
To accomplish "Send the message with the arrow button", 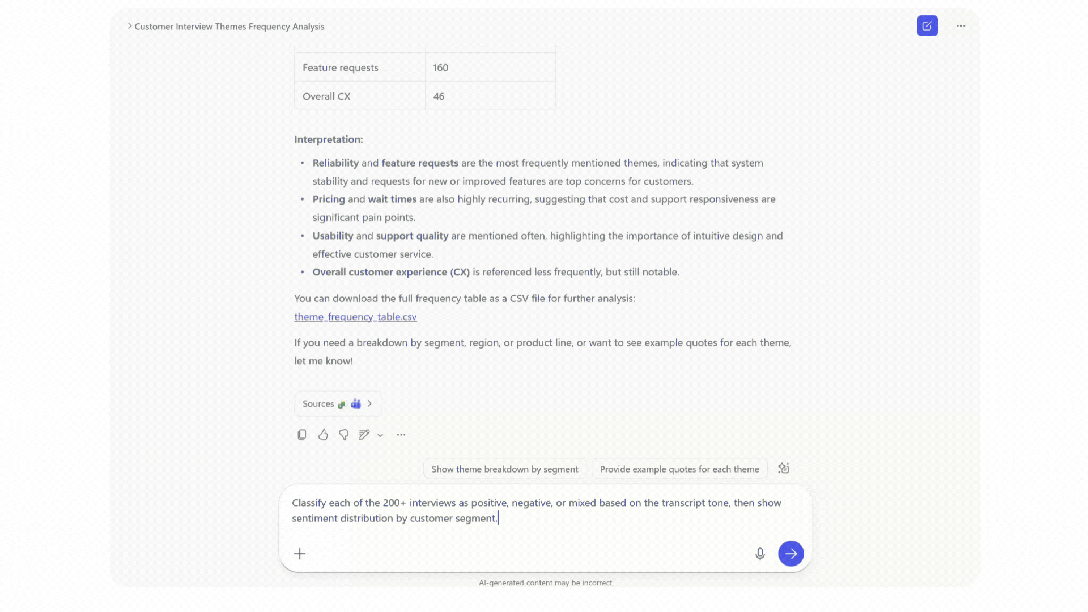I will coord(790,554).
